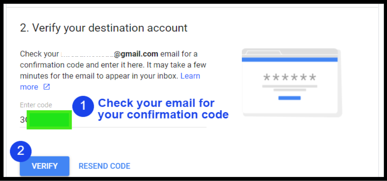Click the small blue button in the illustration
This screenshot has height=181, width=387.
289,98
